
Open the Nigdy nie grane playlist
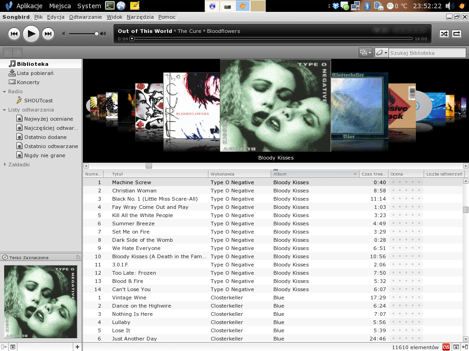click(41, 155)
